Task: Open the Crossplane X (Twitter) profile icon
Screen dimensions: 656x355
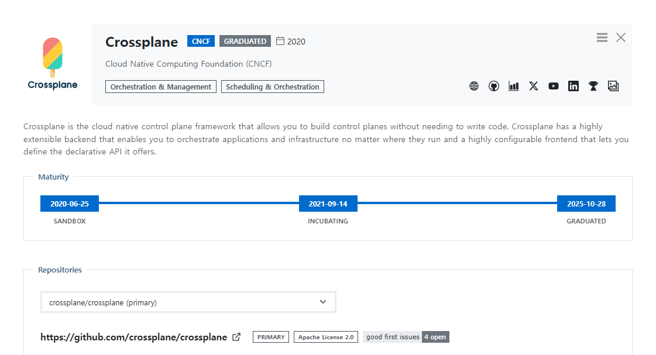Action: 534,86
